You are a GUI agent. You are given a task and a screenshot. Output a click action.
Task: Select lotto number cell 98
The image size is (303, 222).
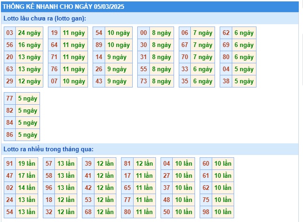[206, 212]
